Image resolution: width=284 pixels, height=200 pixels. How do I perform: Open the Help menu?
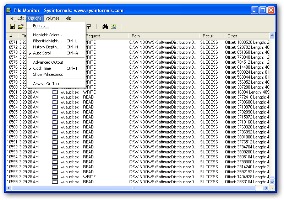click(67, 18)
